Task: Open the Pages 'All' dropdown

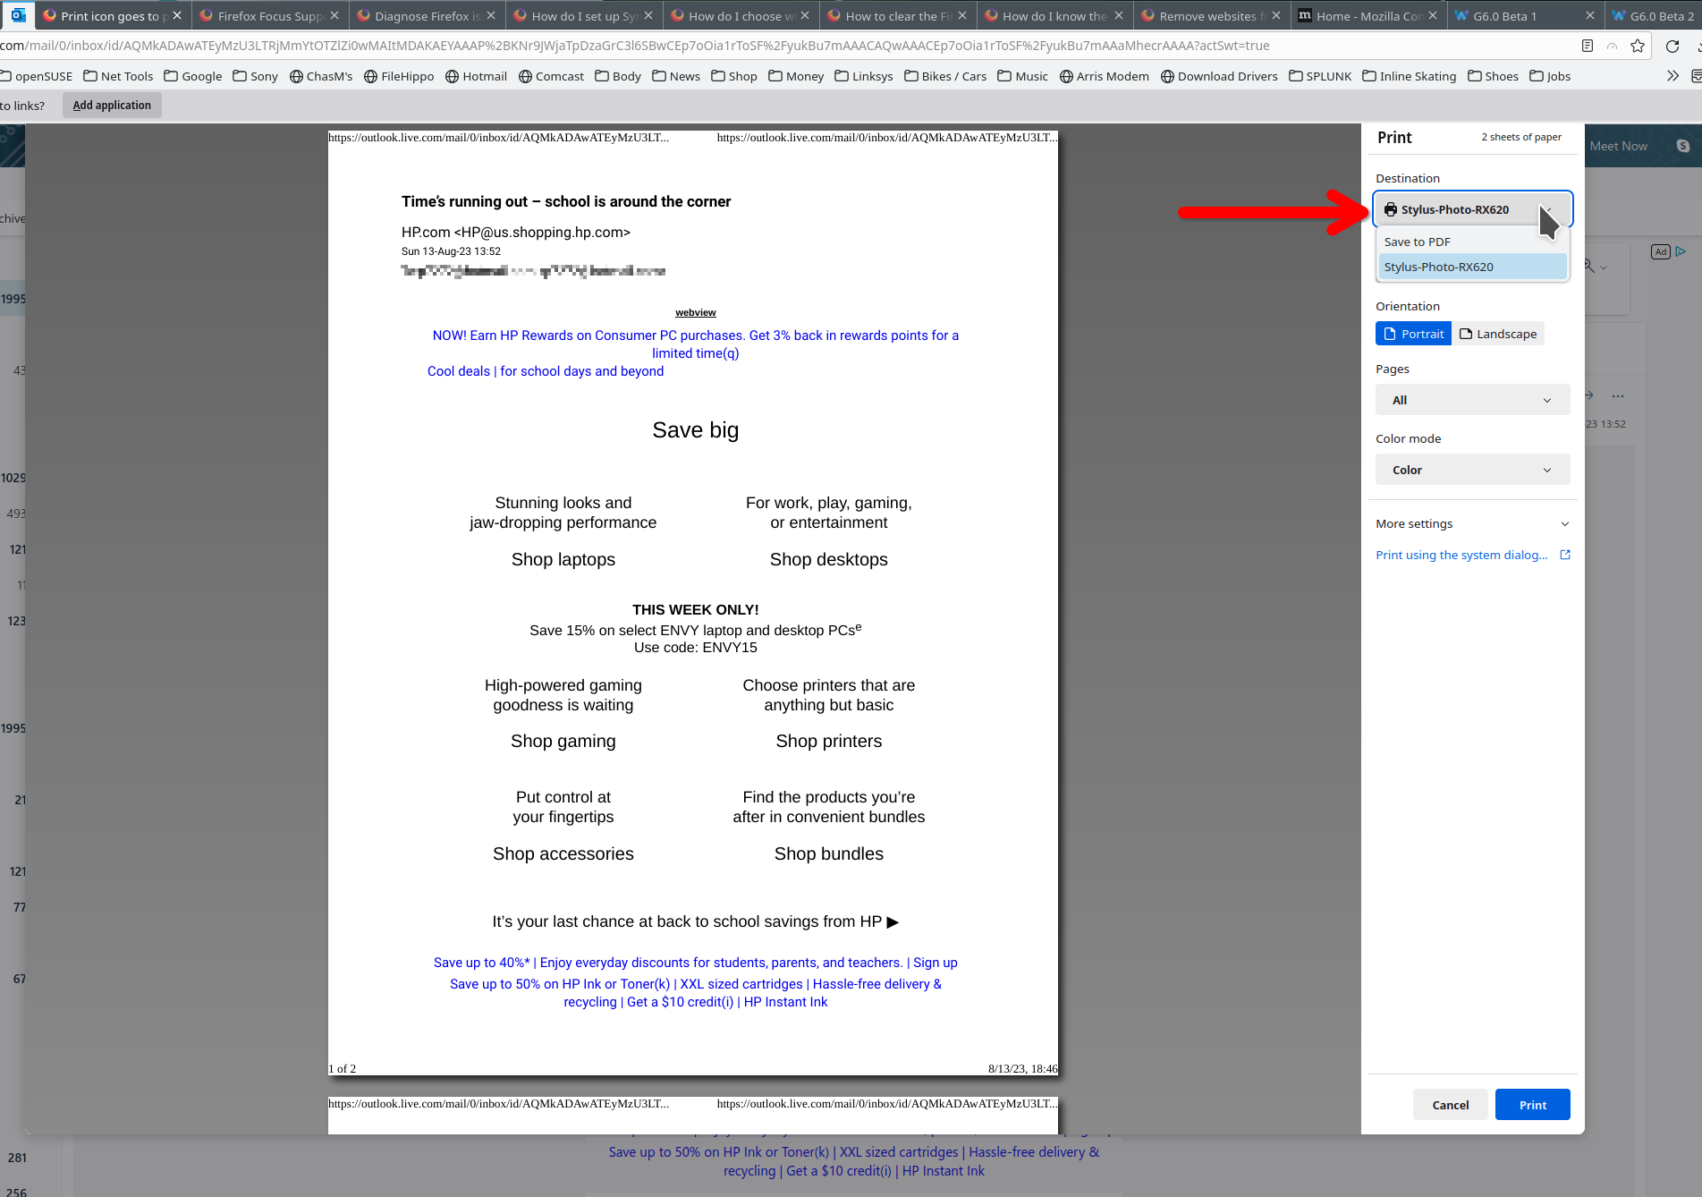Action: coord(1472,400)
